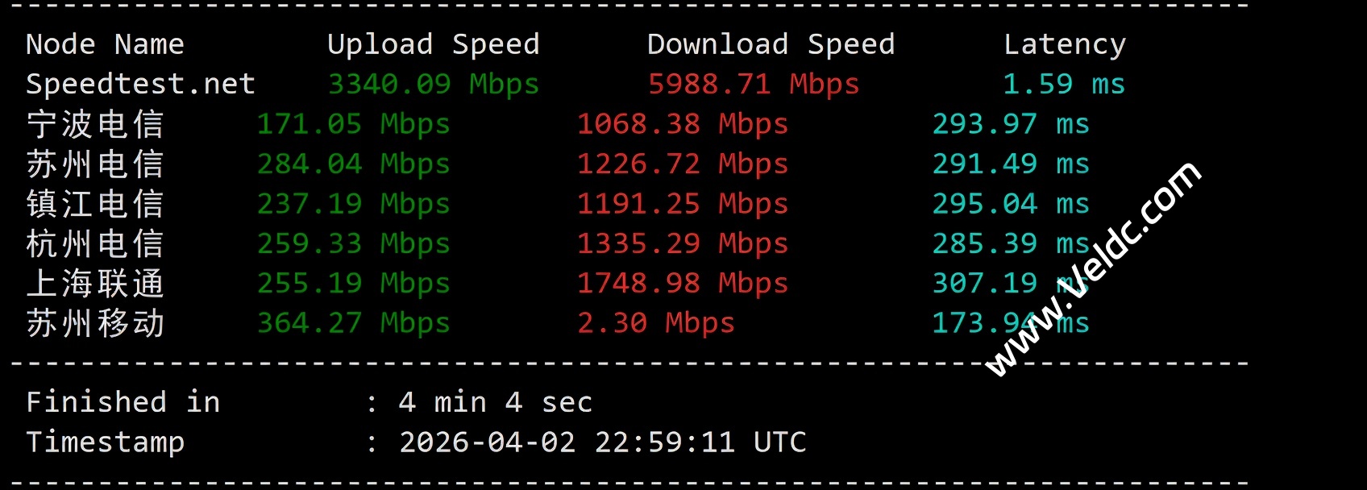Click the Upload Speed column header
Image resolution: width=1367 pixels, height=490 pixels.
[433, 44]
